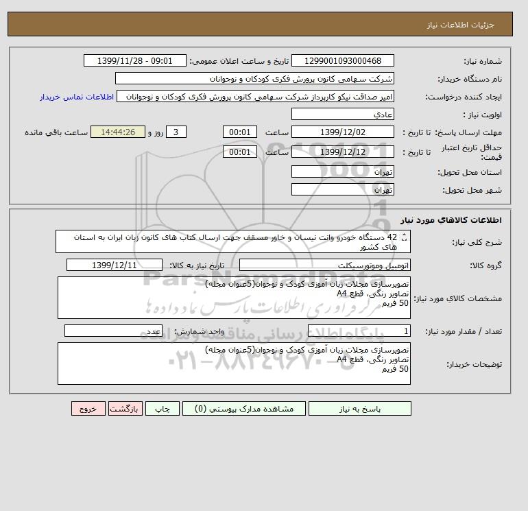Click the remaining days field showing 3
This screenshot has height=511, width=528.
click(x=176, y=132)
